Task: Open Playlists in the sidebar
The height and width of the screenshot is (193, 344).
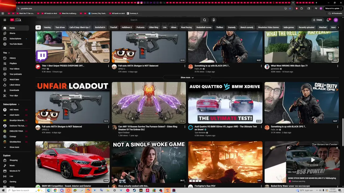Action: point(15,64)
